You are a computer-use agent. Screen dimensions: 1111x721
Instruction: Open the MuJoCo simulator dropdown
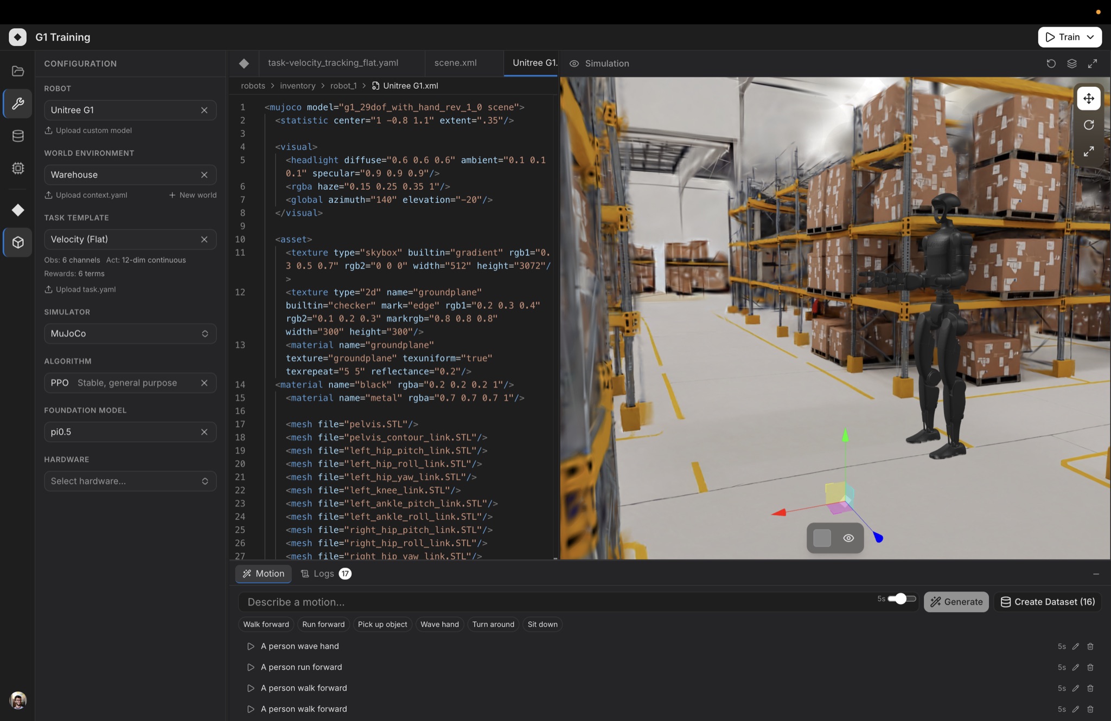pos(130,333)
